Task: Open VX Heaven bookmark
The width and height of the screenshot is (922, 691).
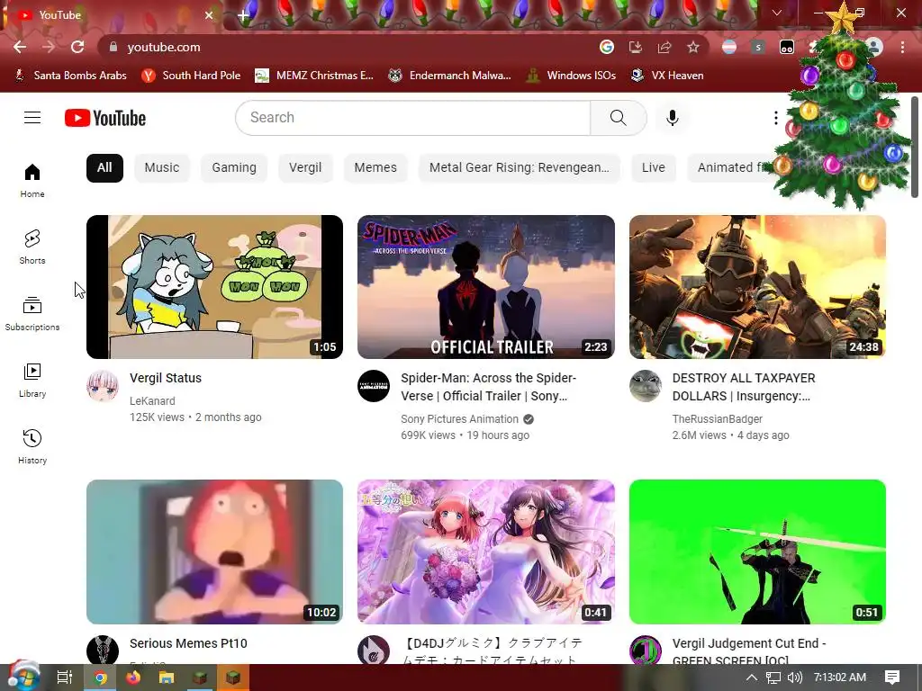Action: pyautogui.click(x=667, y=76)
